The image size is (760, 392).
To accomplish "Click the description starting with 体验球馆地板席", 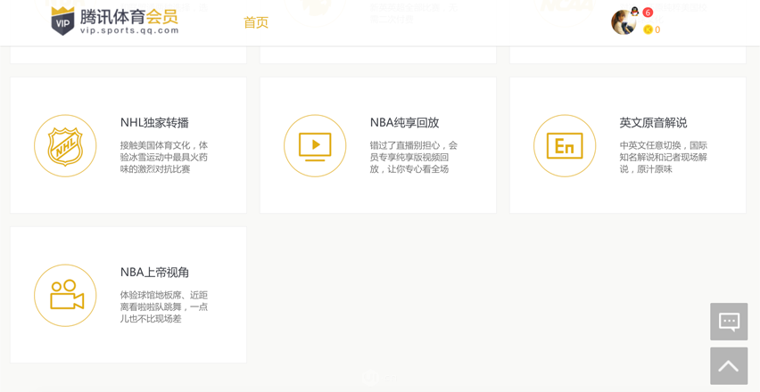I will [164, 306].
